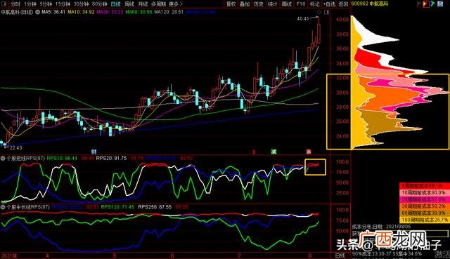Click the RPS20: 91.75 value label

click(x=111, y=158)
